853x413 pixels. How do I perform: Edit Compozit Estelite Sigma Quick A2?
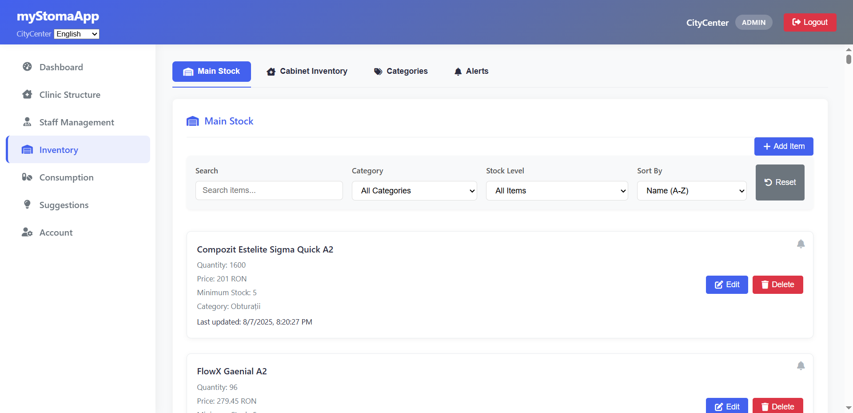[x=727, y=285]
